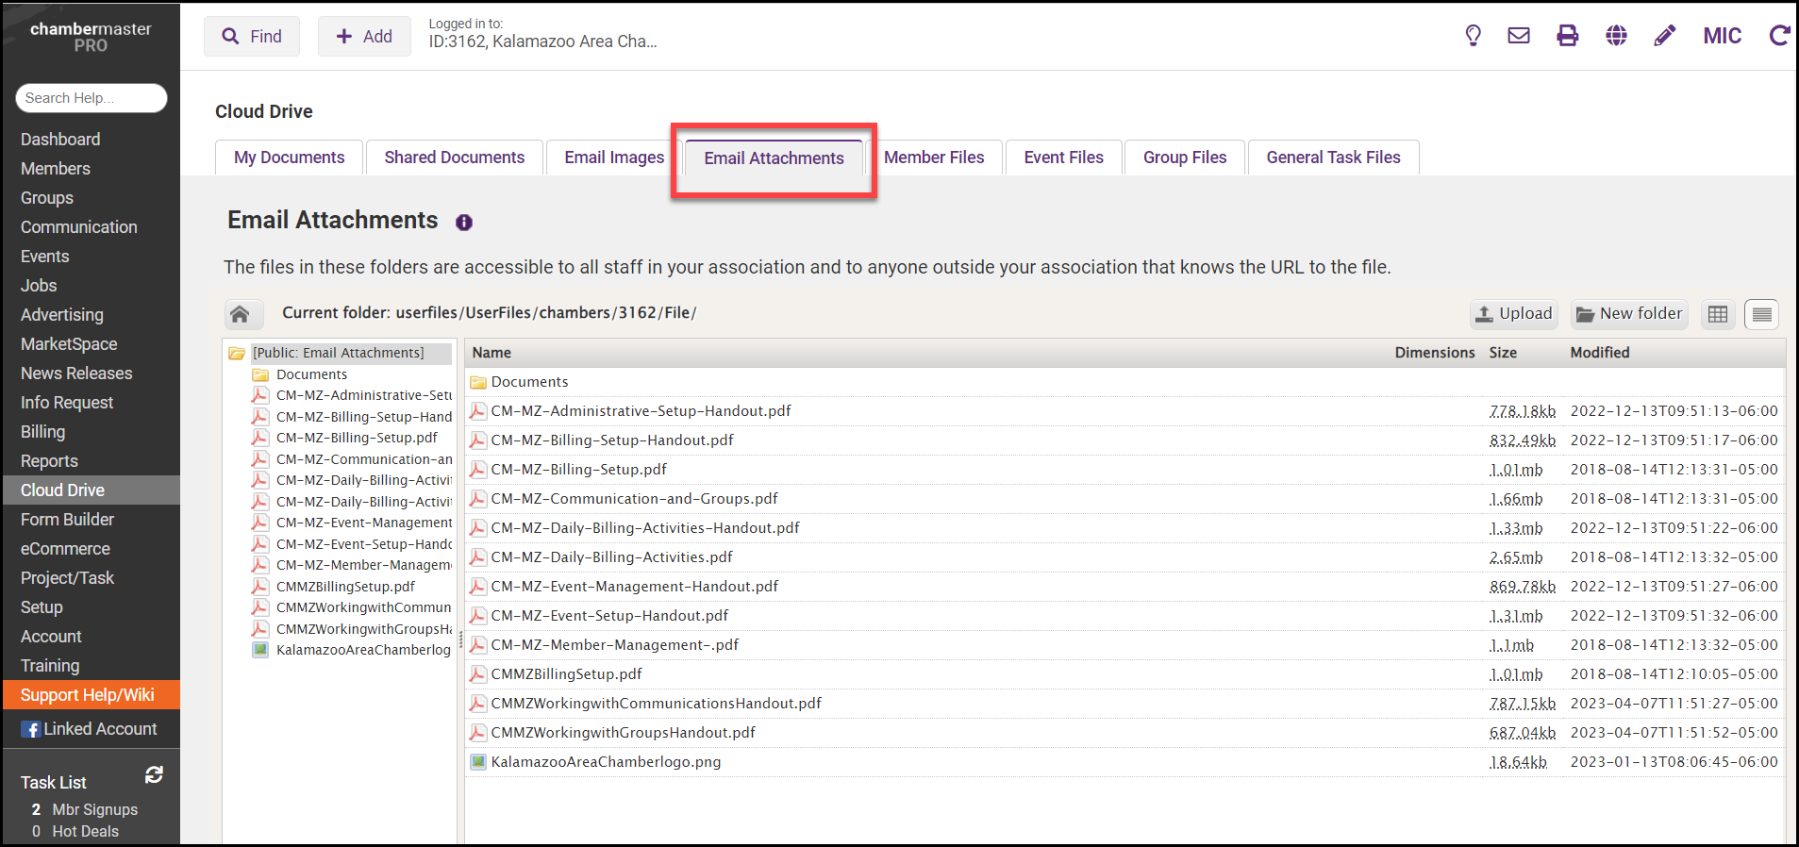Click the Upload button

(x=1514, y=314)
